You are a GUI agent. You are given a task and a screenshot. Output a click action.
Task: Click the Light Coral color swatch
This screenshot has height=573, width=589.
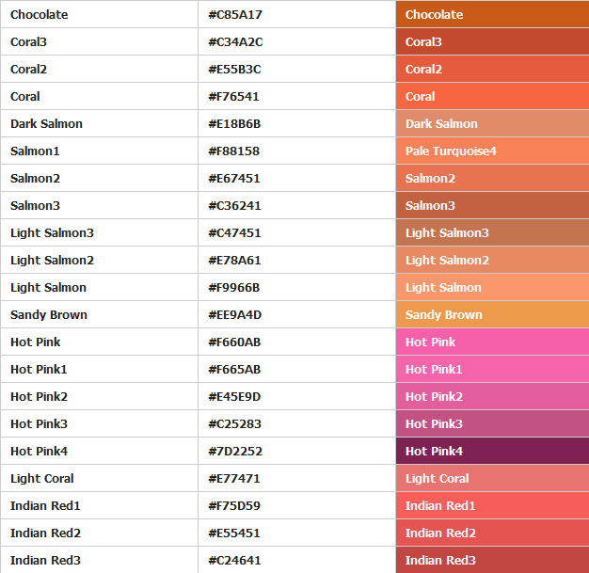tap(492, 479)
